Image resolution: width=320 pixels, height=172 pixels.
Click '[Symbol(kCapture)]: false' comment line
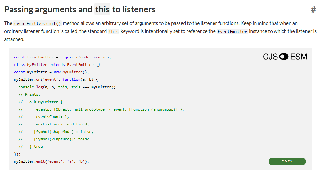(54, 139)
